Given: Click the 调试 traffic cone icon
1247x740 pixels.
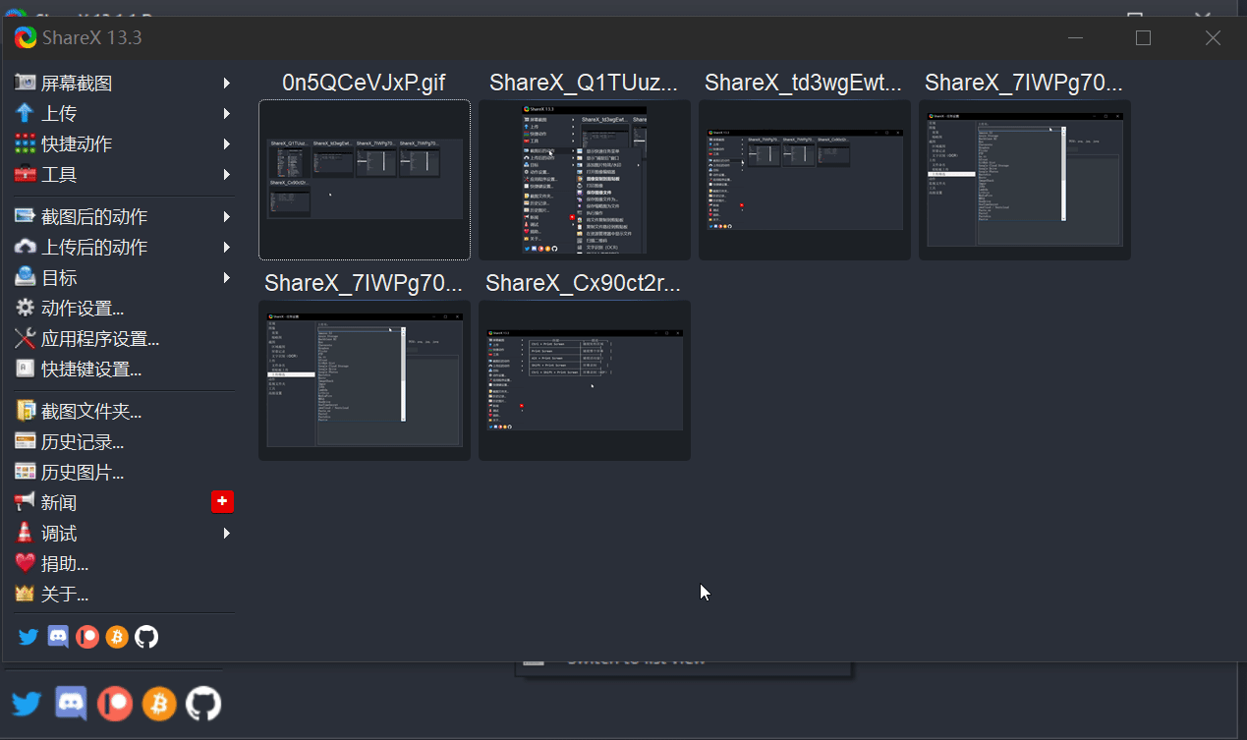Looking at the screenshot, I should tap(26, 534).
